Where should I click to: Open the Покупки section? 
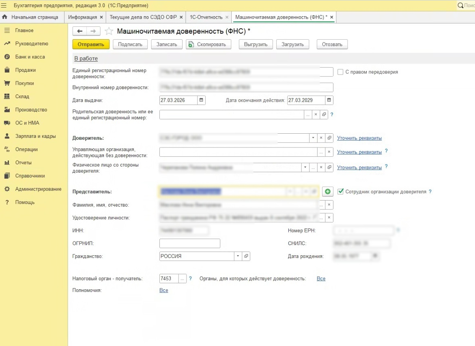click(24, 83)
